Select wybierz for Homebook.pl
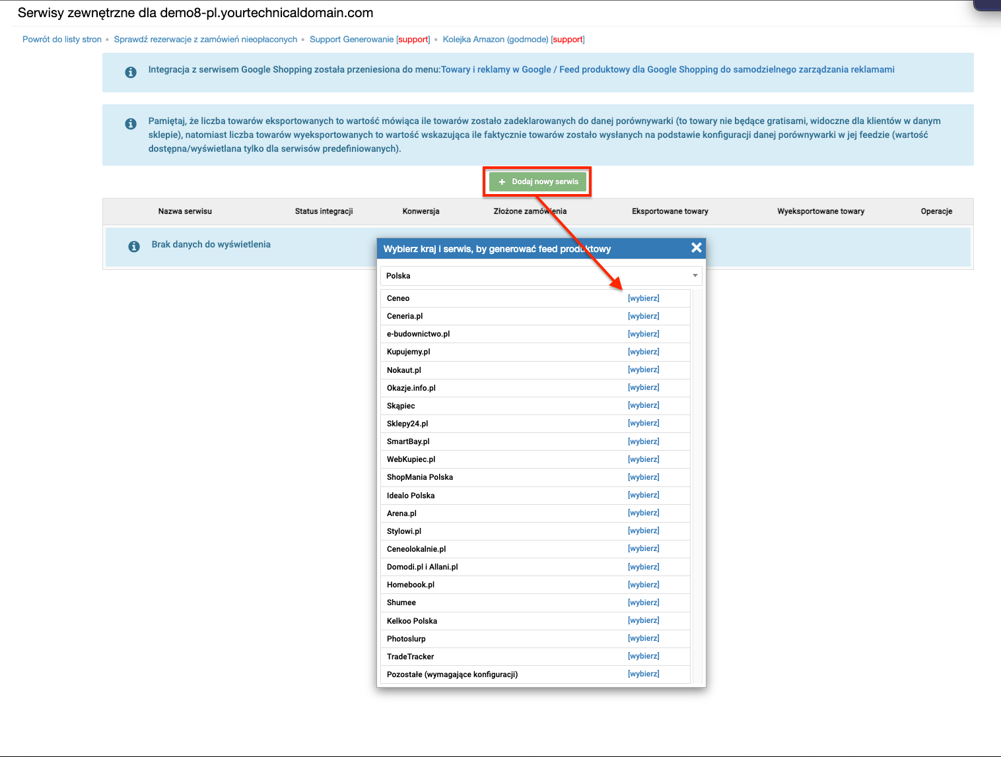Viewport: 1001px width, 757px height. [643, 585]
